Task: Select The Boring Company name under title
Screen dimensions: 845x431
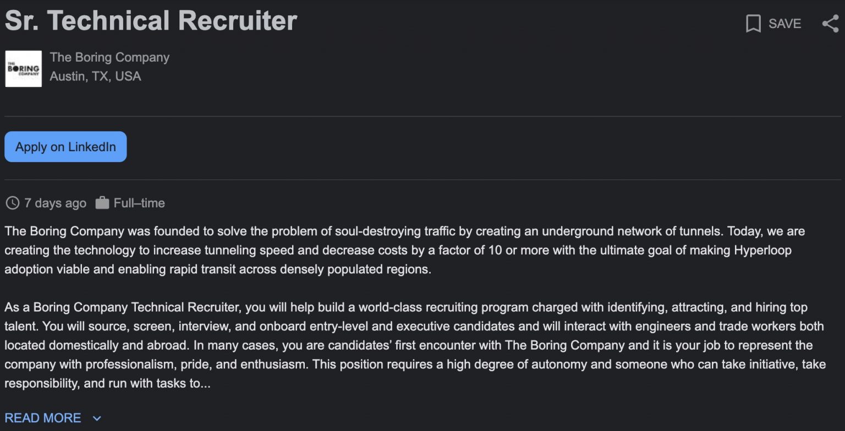Action: tap(109, 57)
